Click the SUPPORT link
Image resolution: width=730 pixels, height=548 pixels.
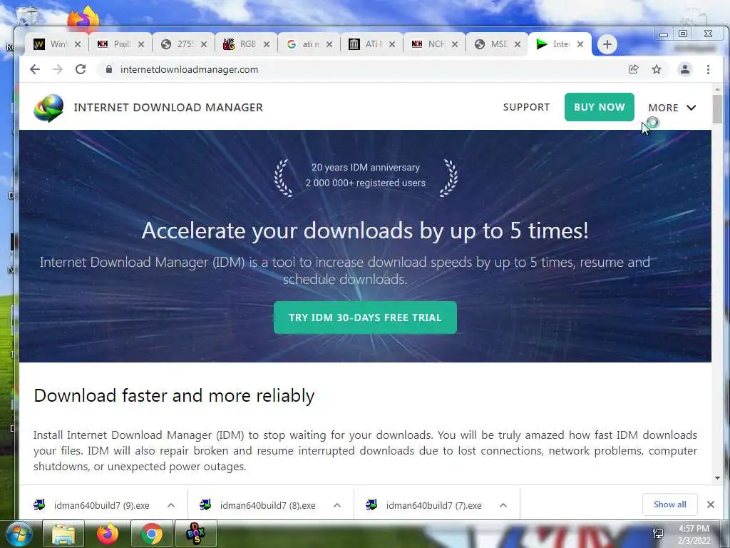coord(526,107)
